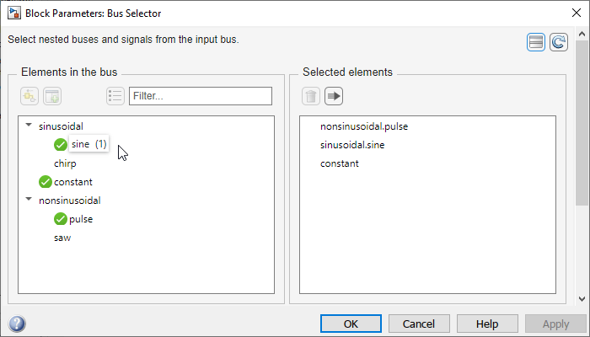
Task: Click green checkmark next to pulse
Action: click(x=60, y=219)
